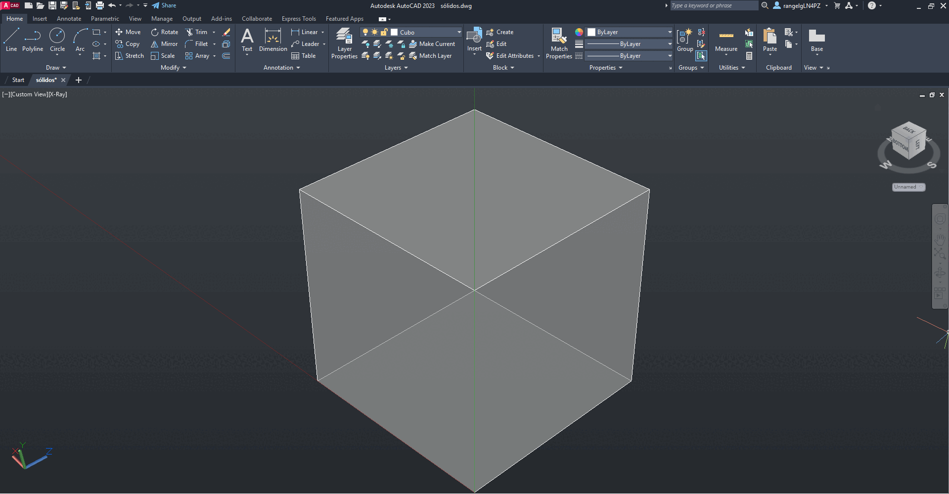
Task: Activate the Move command
Action: tap(128, 32)
